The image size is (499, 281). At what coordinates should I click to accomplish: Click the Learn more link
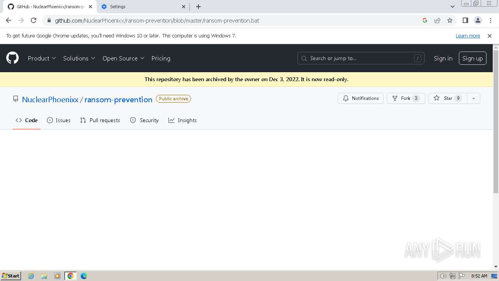(x=468, y=36)
